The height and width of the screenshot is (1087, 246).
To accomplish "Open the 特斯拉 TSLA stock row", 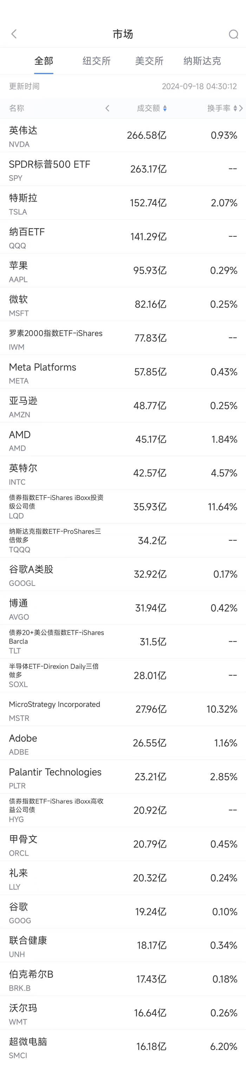I will coord(123,203).
